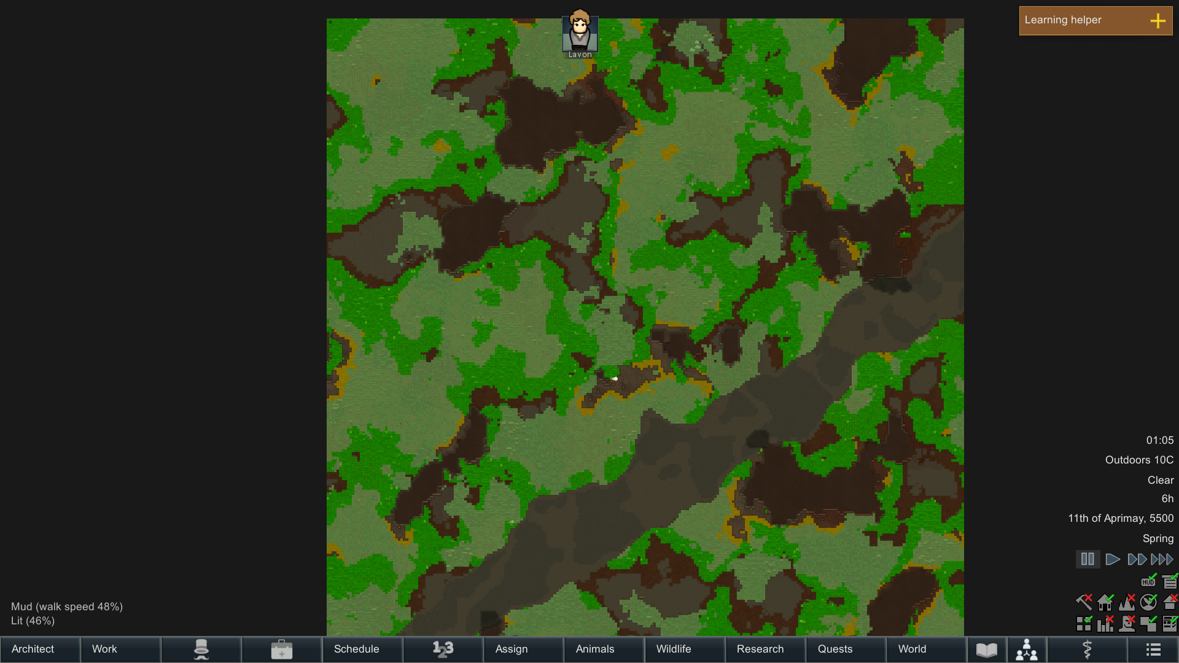1179x663 pixels.
Task: Open the Architect menu
Action: point(40,649)
